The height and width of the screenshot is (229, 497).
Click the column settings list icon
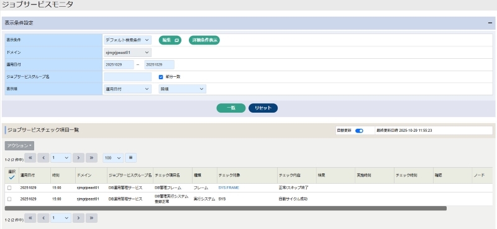click(x=130, y=158)
